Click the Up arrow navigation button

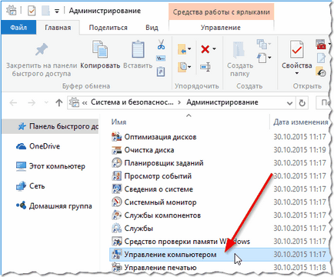[x=59, y=103]
